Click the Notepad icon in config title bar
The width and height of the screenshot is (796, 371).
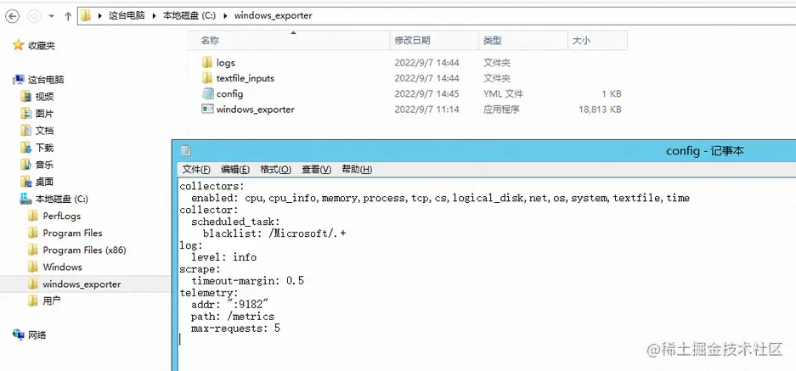click(x=186, y=151)
